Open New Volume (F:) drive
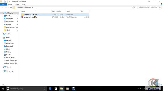This screenshot has width=163, height=91. pyautogui.click(x=11, y=63)
